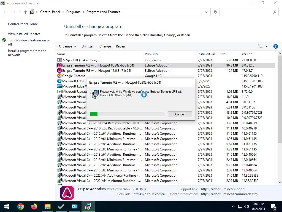Open the Organize dropdown menu
282x212 pixels.
coord(67,46)
